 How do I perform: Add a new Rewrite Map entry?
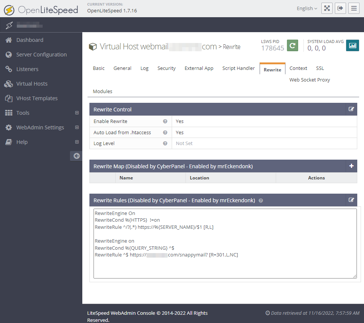click(x=351, y=166)
